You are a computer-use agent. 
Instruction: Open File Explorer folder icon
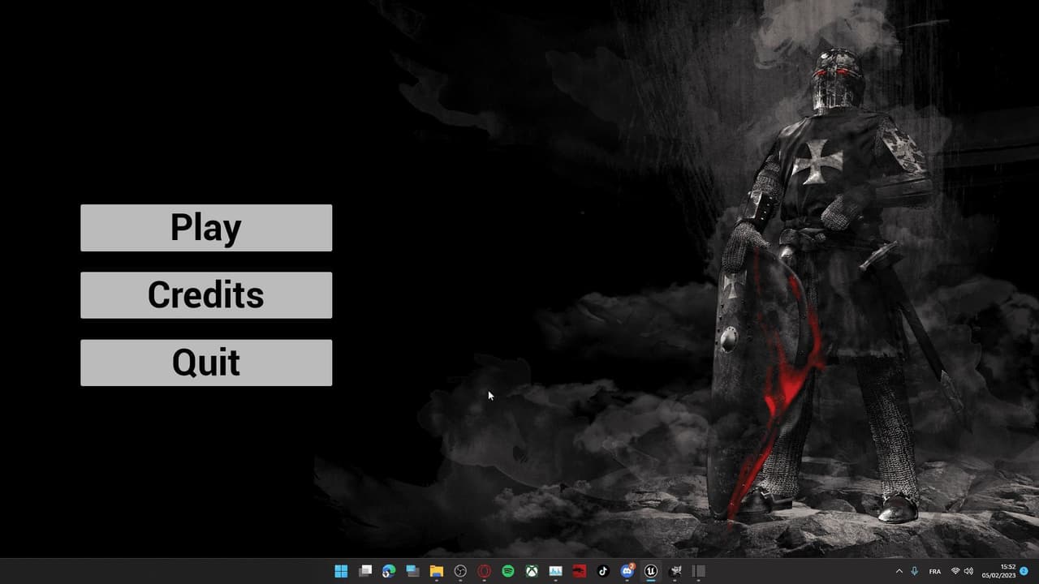(x=436, y=571)
